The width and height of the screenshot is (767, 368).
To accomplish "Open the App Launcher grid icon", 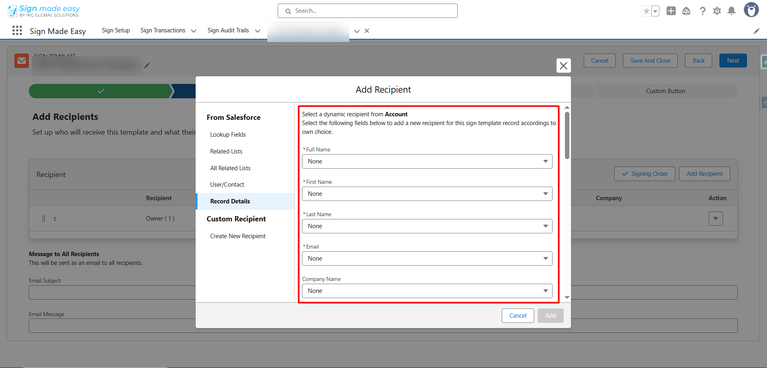I will coord(17,30).
